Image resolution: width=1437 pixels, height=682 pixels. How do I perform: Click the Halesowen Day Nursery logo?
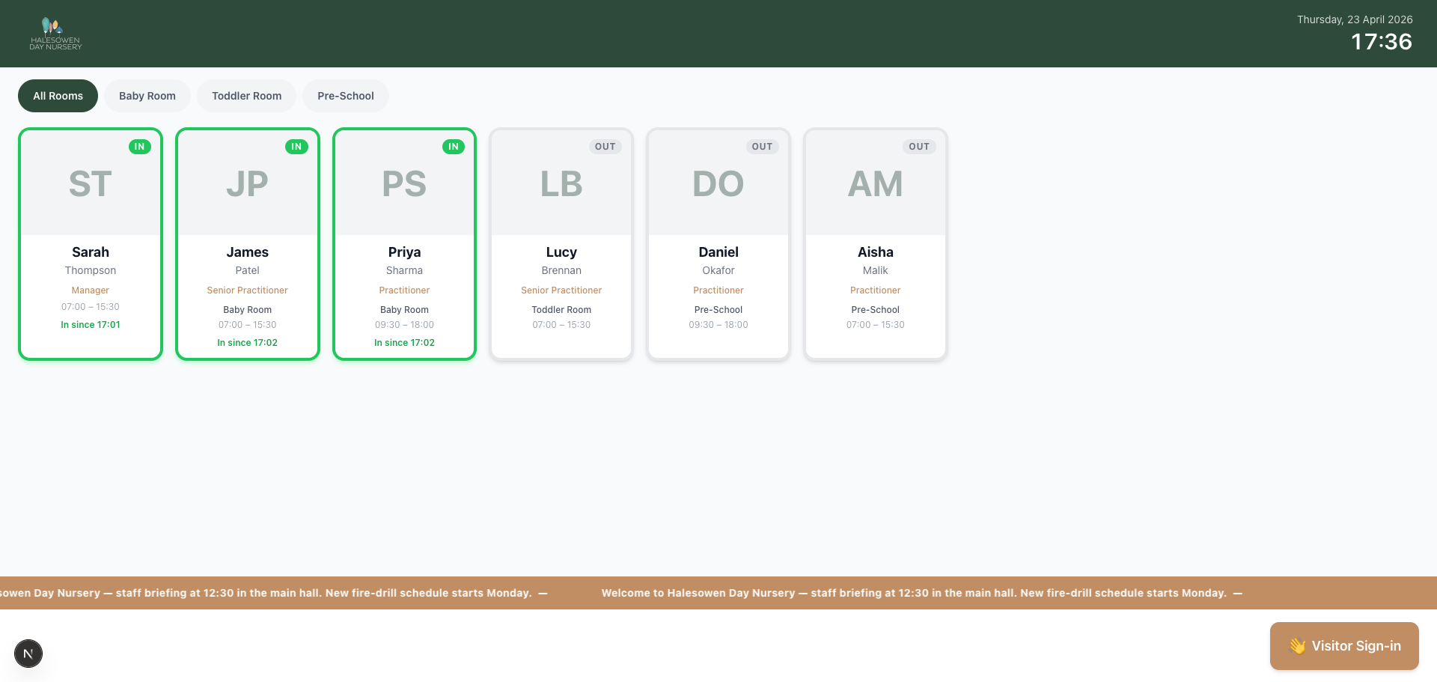click(x=56, y=34)
